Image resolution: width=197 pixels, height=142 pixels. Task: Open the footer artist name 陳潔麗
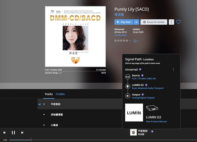click(141, 134)
